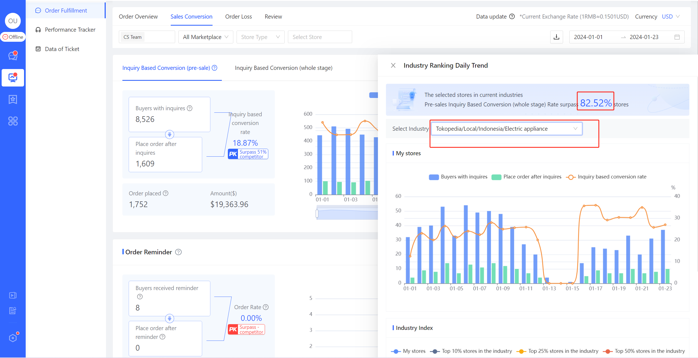Toggle Top 25% stores legend series
This screenshot has height=358, width=698.
tap(557, 351)
